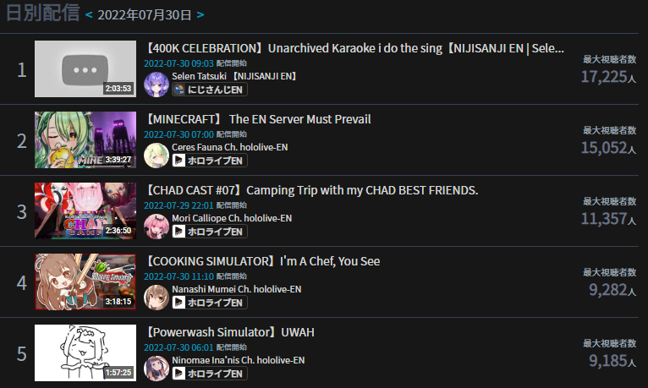Open COOKING SIMULATOR I'm A Chef title
This screenshot has width=648, height=388.
(262, 261)
